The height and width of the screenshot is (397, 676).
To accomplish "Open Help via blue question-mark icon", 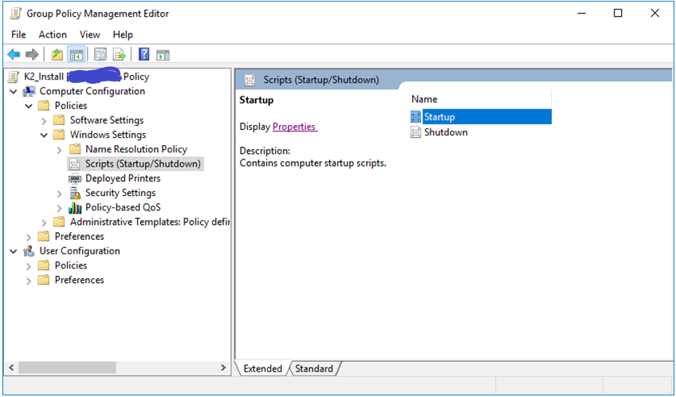I will click(144, 54).
